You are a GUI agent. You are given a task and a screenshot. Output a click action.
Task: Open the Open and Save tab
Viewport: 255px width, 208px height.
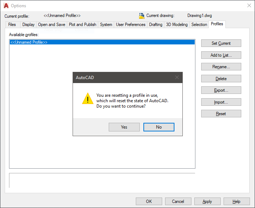(52, 25)
